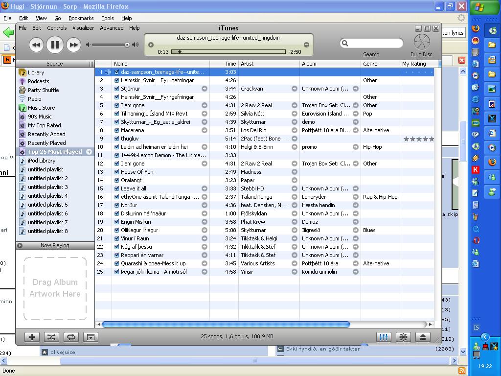Open the iTunes Advanced menu
Image resolution: width=501 pixels, height=376 pixels.
112,28
